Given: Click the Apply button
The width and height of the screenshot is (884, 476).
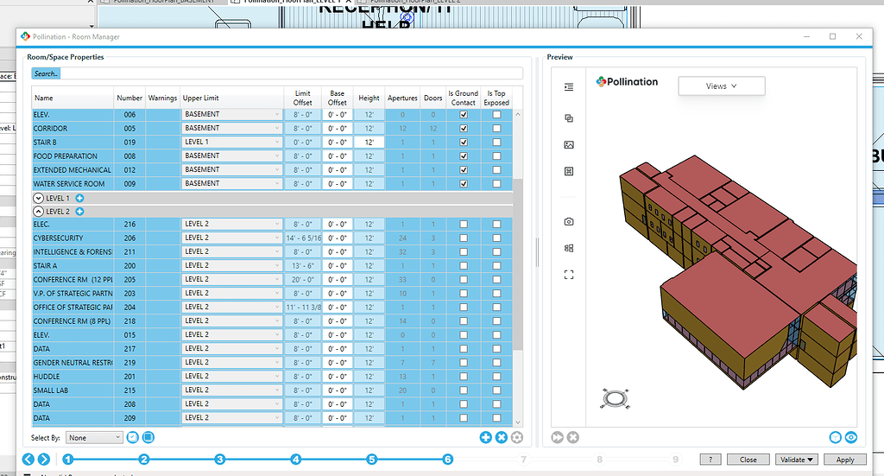Looking at the screenshot, I should pyautogui.click(x=845, y=460).
